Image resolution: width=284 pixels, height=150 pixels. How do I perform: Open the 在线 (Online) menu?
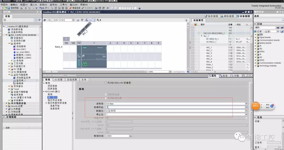point(43,4)
